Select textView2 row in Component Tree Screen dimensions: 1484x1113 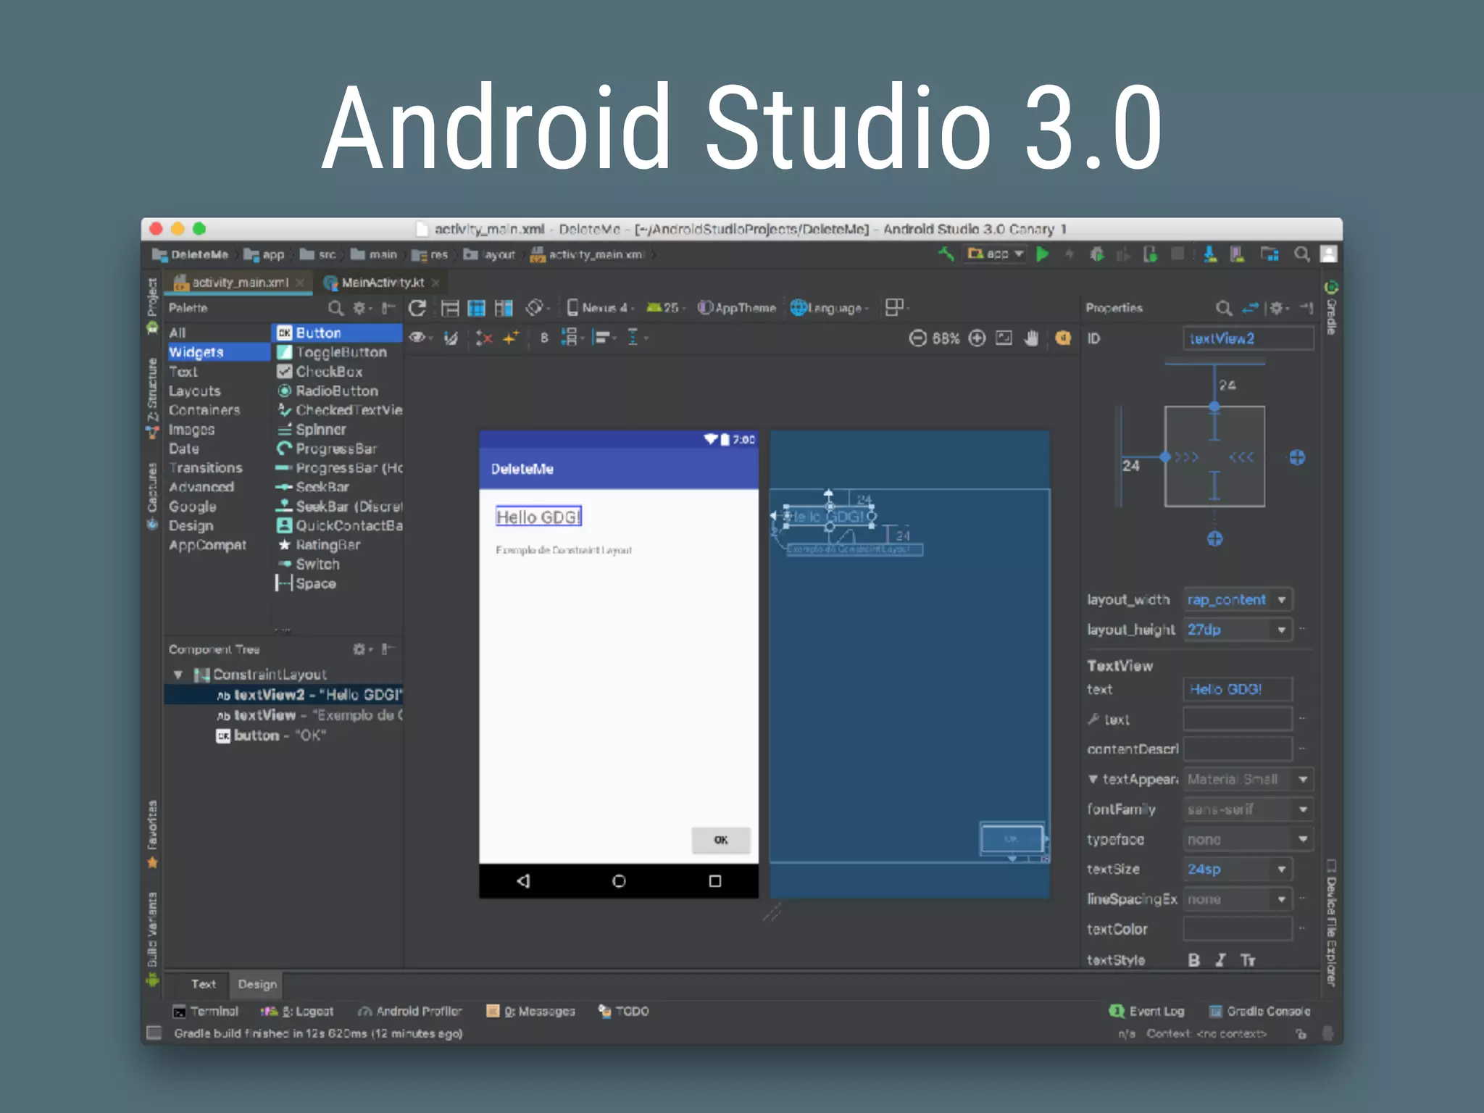click(x=283, y=695)
